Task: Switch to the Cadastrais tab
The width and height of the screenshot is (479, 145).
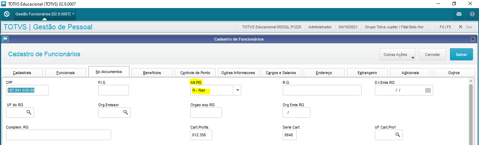Action: point(22,73)
